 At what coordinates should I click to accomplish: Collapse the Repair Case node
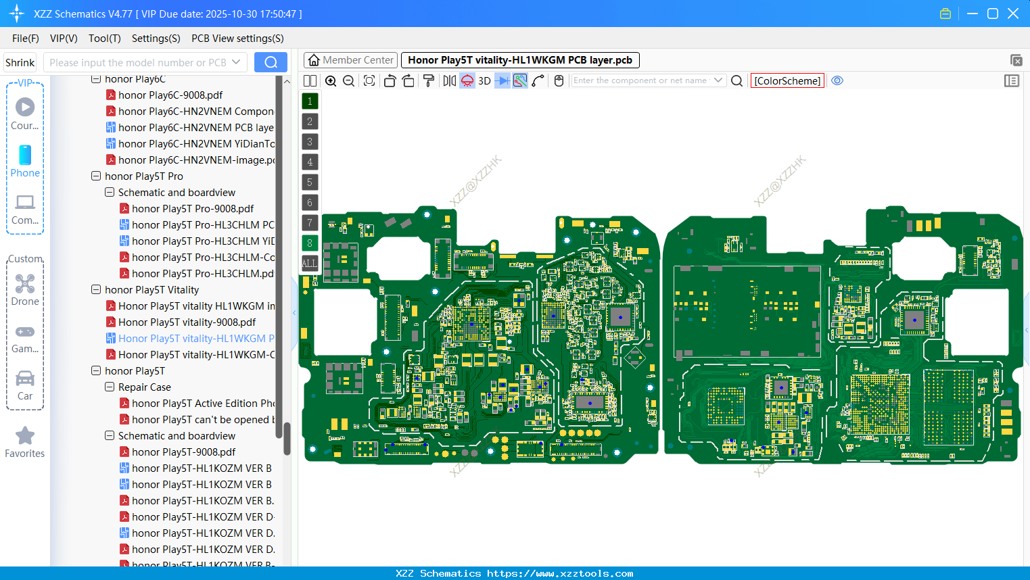pyautogui.click(x=110, y=387)
